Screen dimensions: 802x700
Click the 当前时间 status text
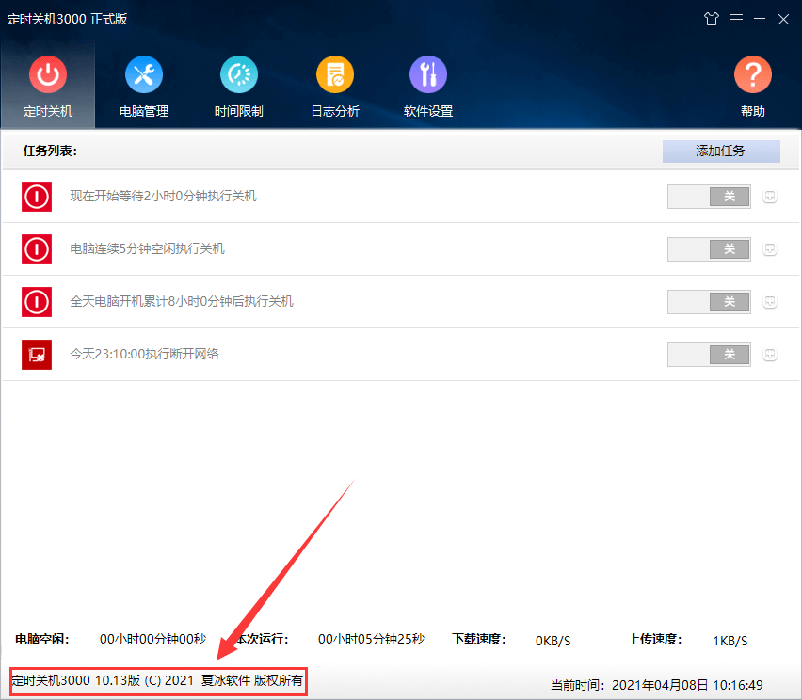click(657, 685)
